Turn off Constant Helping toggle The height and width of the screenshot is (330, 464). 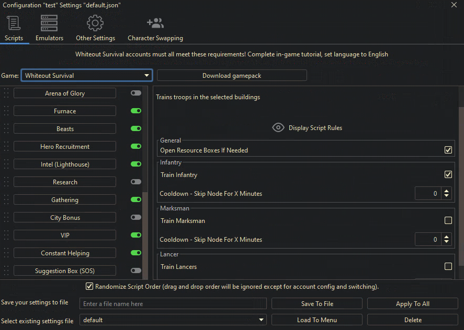click(x=136, y=253)
